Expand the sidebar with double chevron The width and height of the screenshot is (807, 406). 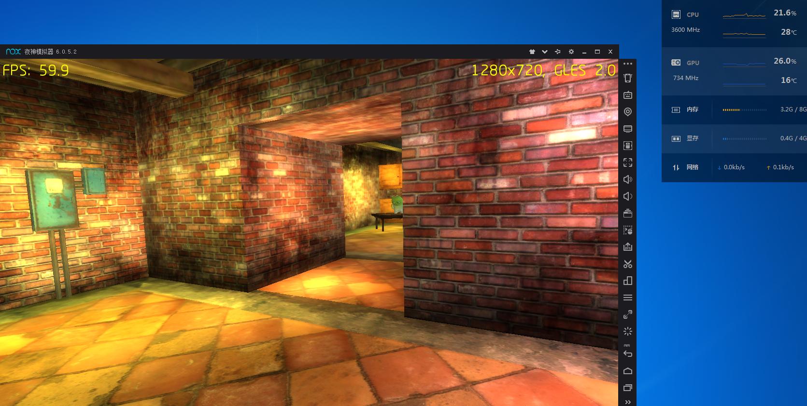[x=628, y=402]
